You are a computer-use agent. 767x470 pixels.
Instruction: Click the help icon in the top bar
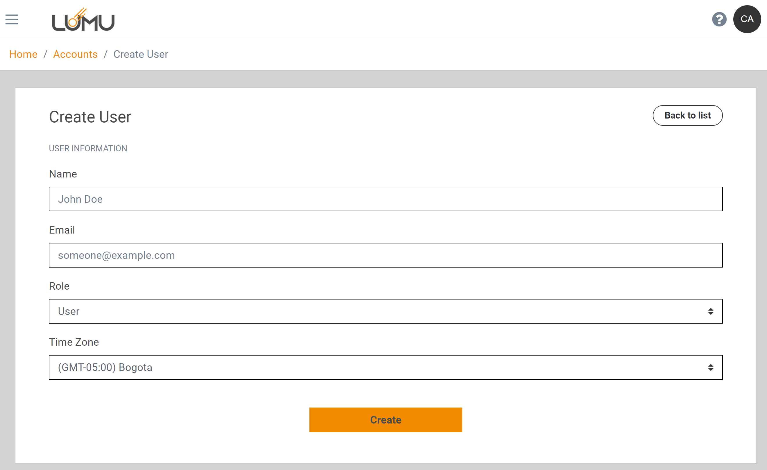coord(719,19)
